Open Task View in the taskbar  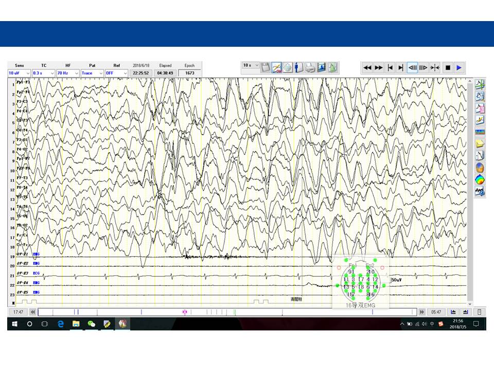pyautogui.click(x=45, y=324)
